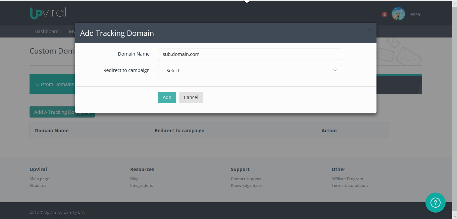Cancel the tracking domain dialog
The height and width of the screenshot is (219, 457).
point(191,97)
